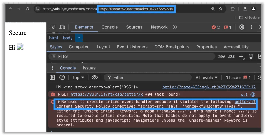Select the body breadcrumb
The image size is (266, 136).
[68, 38]
